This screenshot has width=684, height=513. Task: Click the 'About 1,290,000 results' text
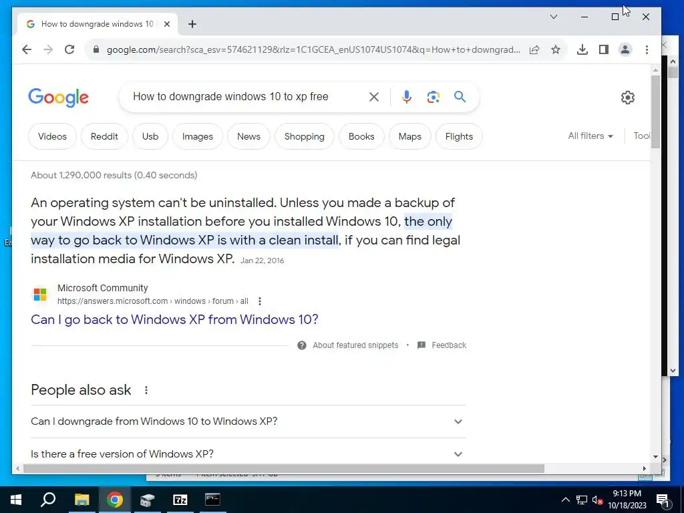tap(114, 176)
